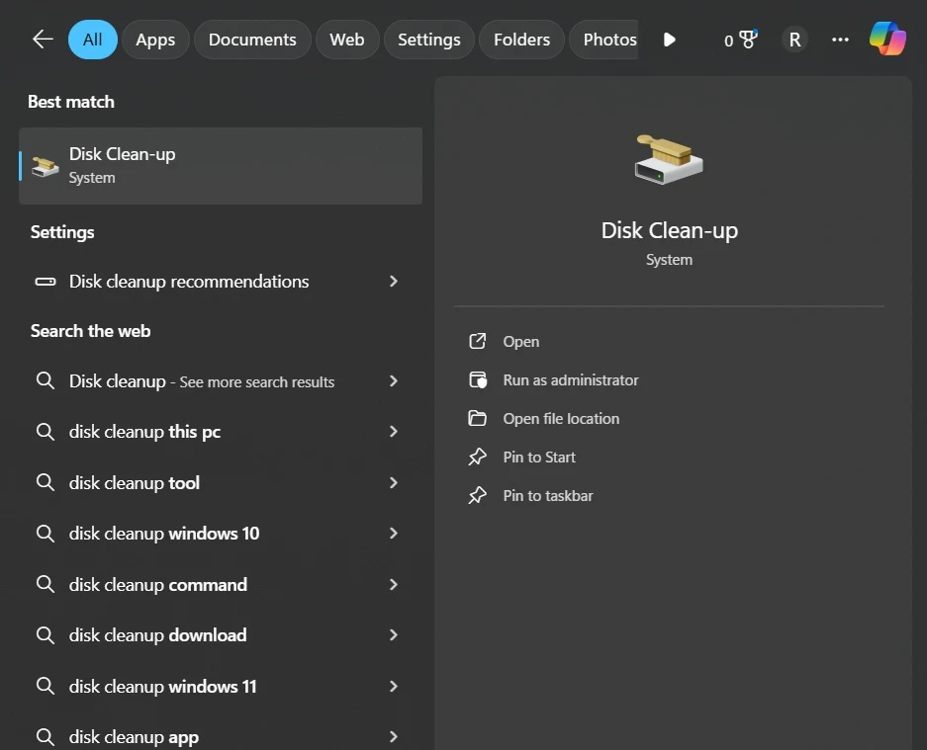Select the Disk Clean-up icon in Best match
927x750 pixels.
click(x=43, y=165)
